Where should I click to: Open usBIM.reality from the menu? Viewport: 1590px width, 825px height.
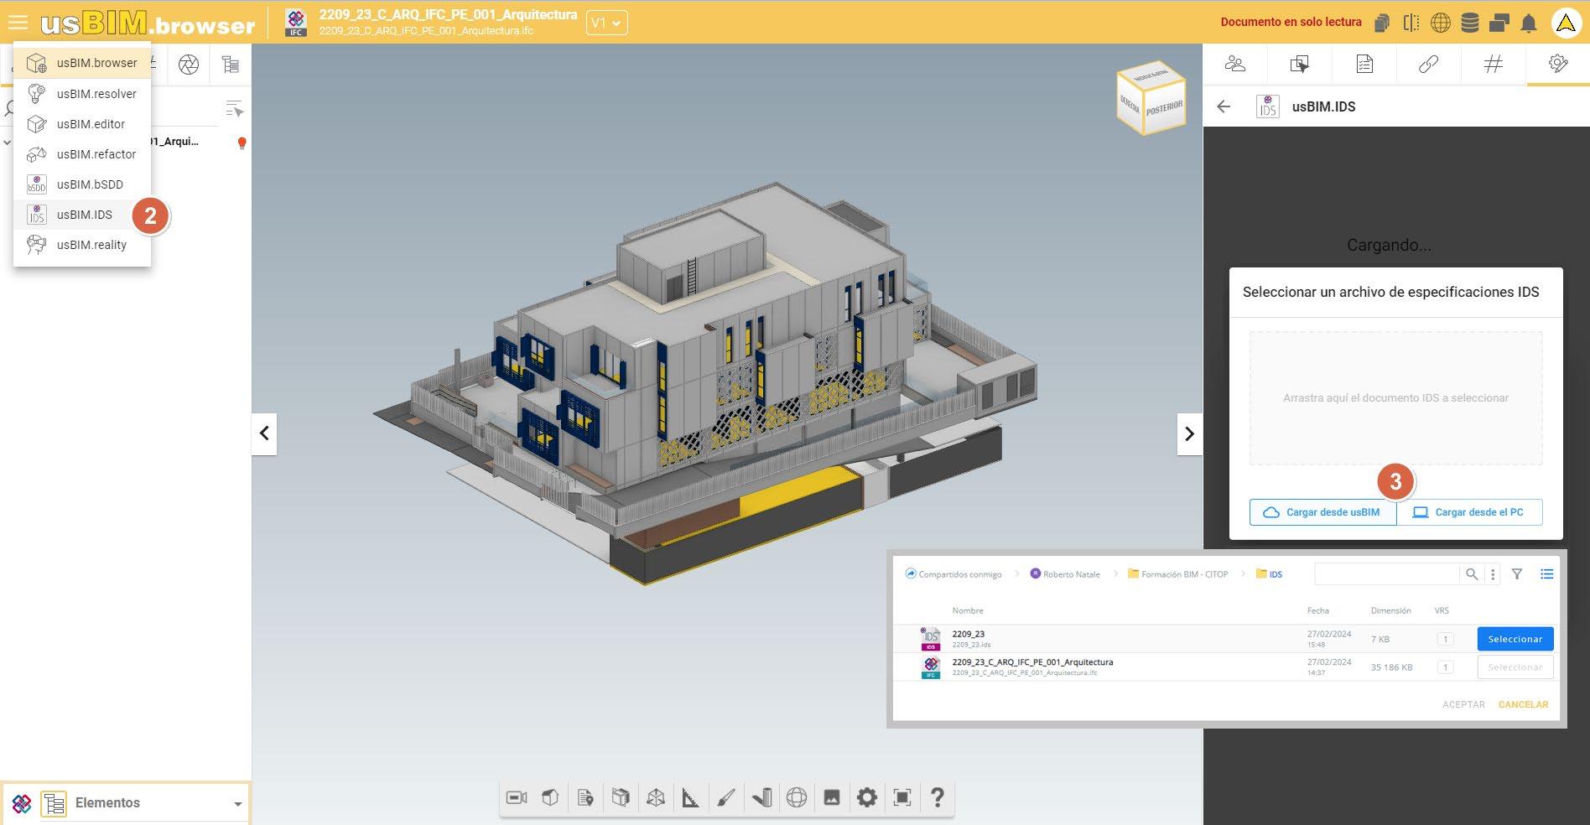82,245
